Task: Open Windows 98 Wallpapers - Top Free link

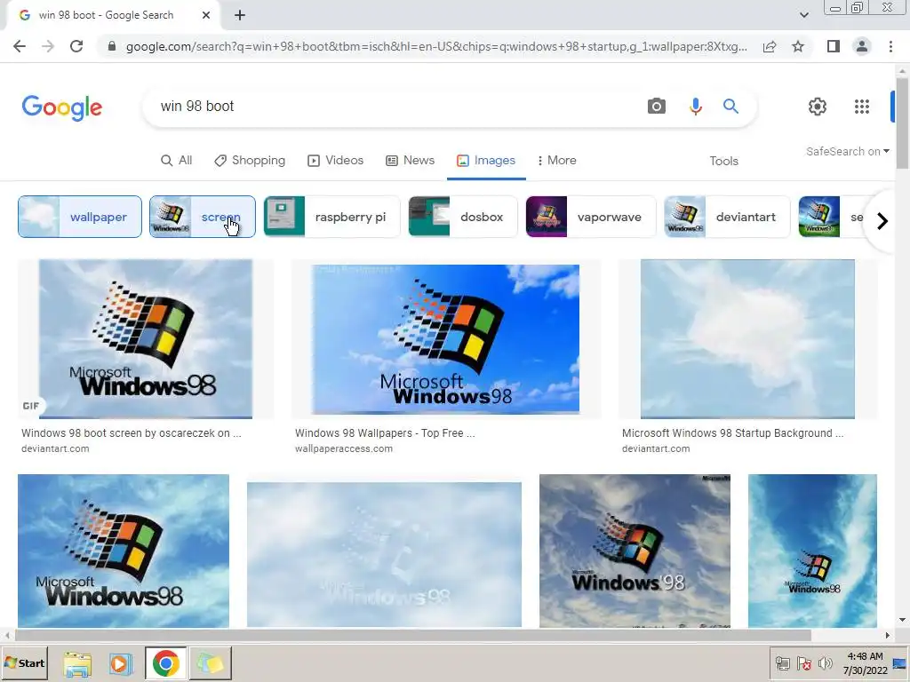Action: click(x=385, y=433)
